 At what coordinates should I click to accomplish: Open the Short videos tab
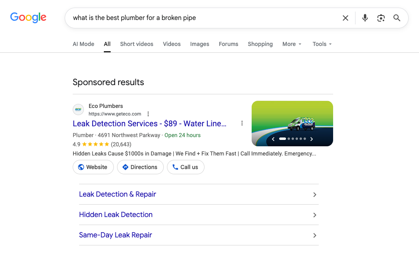pos(137,44)
